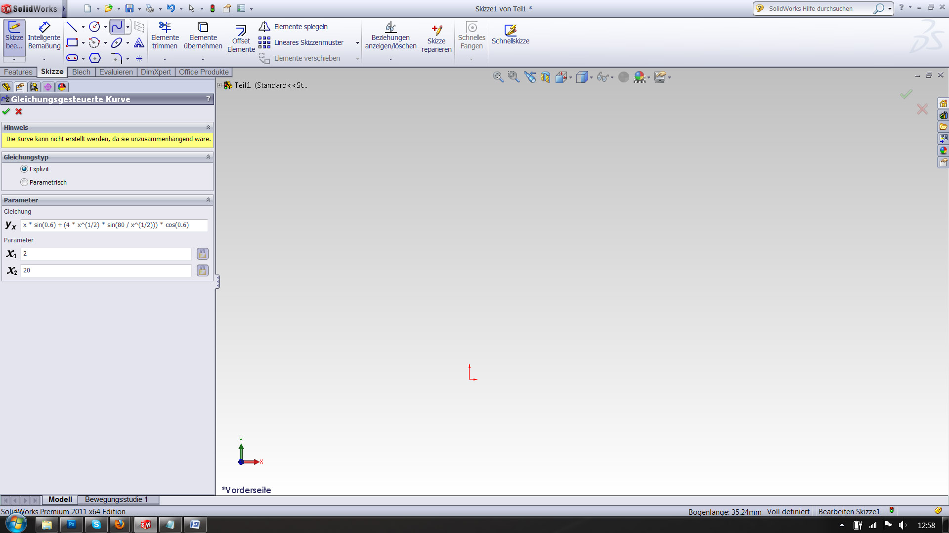The image size is (949, 533).
Task: Click the Intelligente Bemaßung dimension tool
Action: [44, 36]
